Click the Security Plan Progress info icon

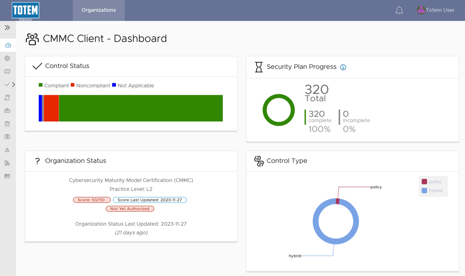(343, 67)
